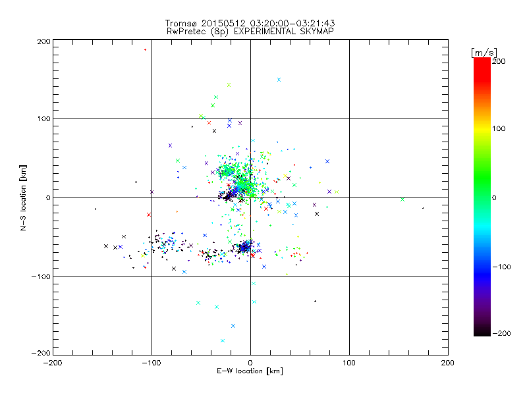Click the '0' tick on E-W axis
The height and width of the screenshot is (395, 527).
coord(250,363)
